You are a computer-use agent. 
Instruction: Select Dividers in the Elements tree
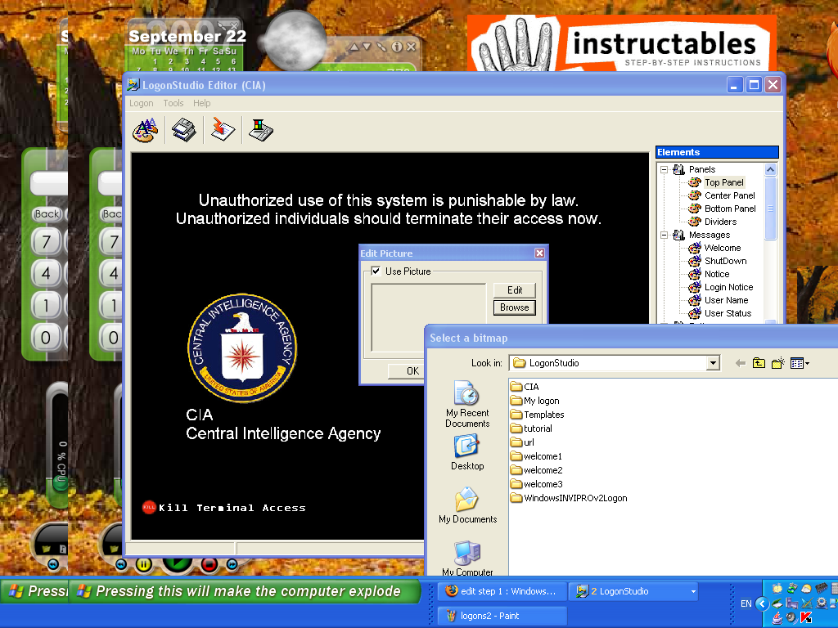coord(720,222)
